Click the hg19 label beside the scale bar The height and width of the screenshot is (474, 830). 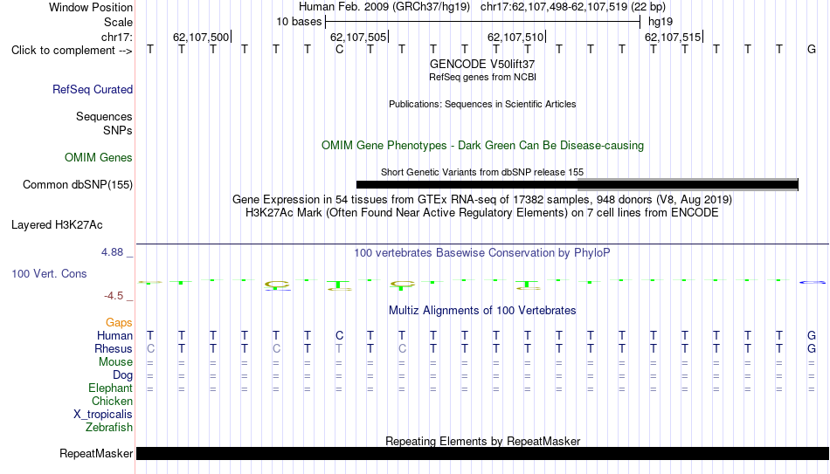[x=661, y=22]
